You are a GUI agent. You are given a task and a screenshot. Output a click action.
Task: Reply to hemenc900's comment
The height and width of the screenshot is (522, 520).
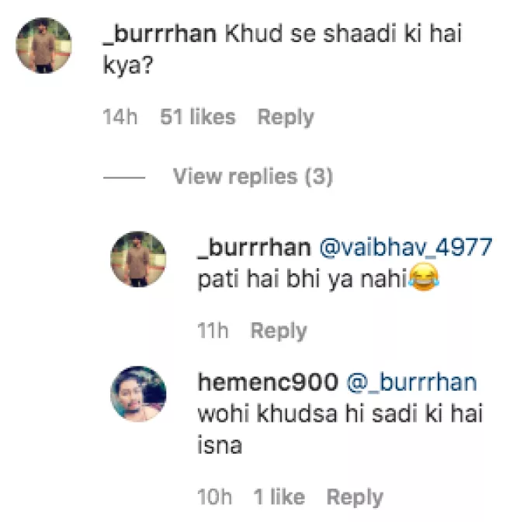[354, 497]
